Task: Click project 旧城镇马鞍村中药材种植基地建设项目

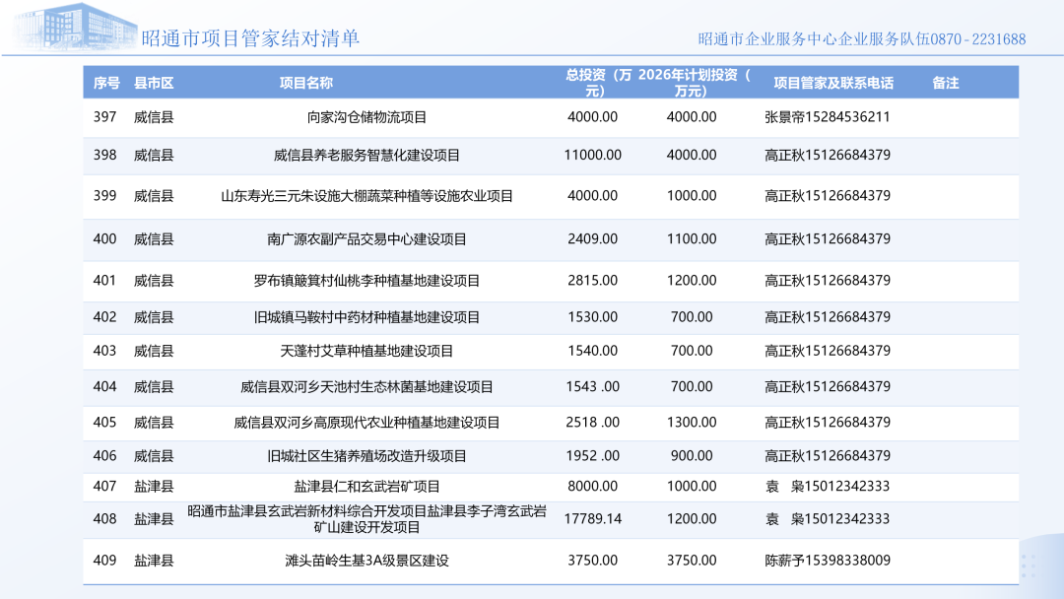Action: coord(366,317)
